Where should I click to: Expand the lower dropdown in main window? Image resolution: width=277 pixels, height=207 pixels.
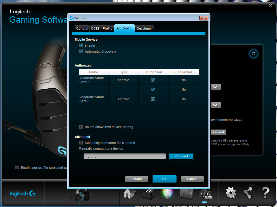tap(216, 105)
